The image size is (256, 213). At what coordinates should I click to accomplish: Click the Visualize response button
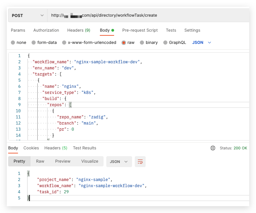90,161
